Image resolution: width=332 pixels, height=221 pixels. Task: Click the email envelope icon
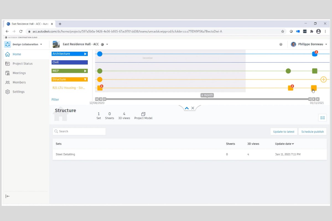322,118
